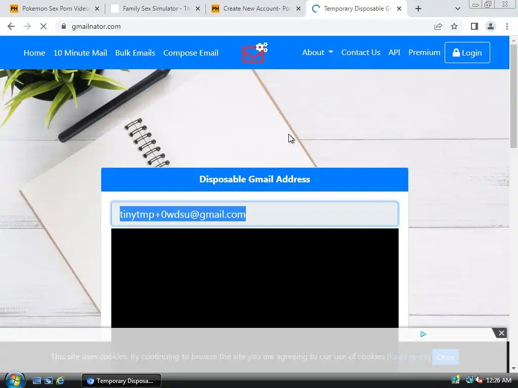Click the page vertical scrollbar thumb

(514, 95)
